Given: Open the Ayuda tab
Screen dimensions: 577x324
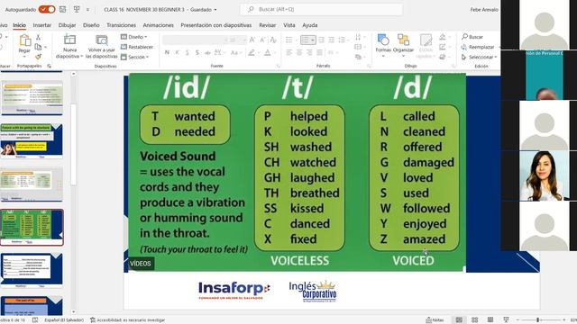Looking at the screenshot, I should tap(310, 25).
